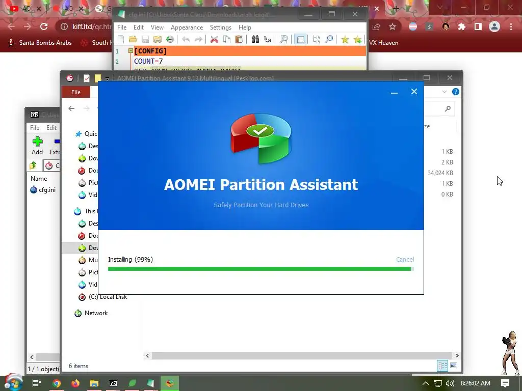Click the Copy icon in editor toolbar
This screenshot has width=522, height=391.
[227, 39]
